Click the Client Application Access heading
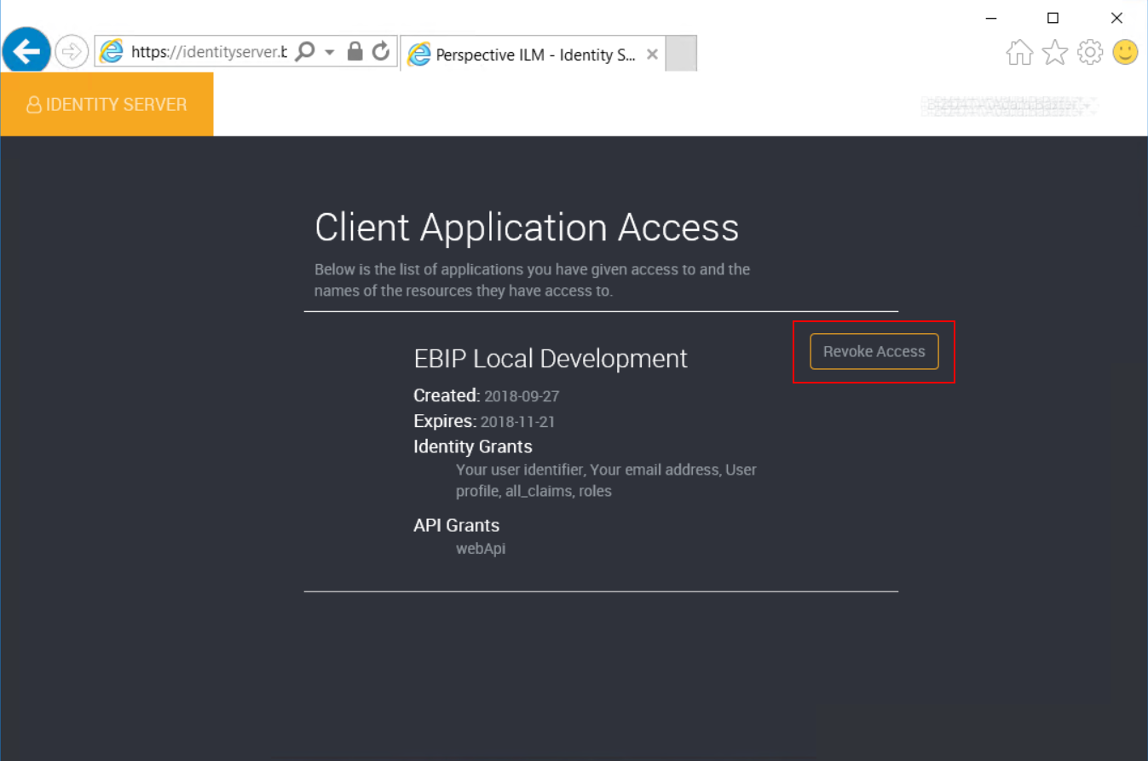Viewport: 1148px width, 761px height. point(527,228)
